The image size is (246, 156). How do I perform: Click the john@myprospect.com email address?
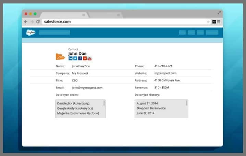click(x=87, y=88)
